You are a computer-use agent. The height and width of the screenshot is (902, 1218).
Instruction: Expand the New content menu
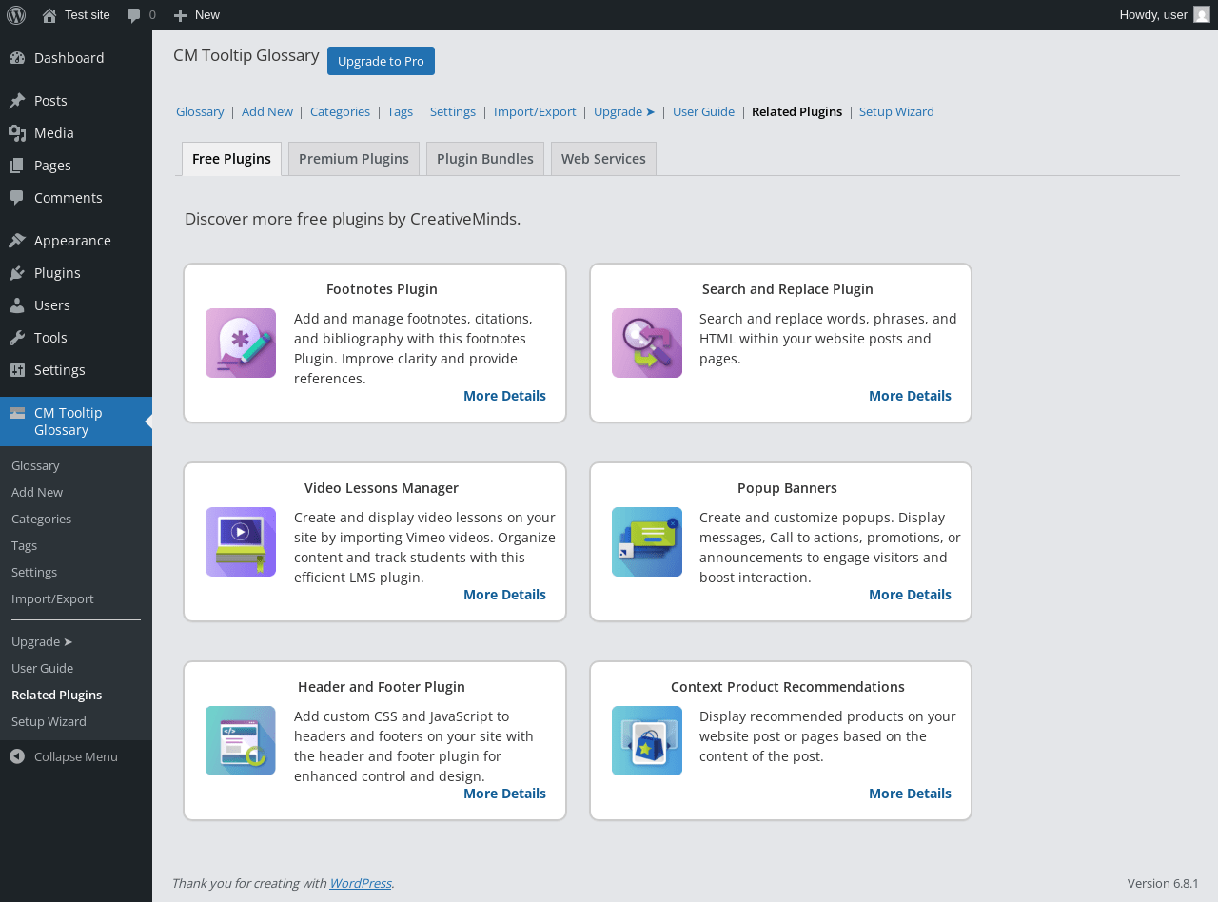tap(197, 14)
